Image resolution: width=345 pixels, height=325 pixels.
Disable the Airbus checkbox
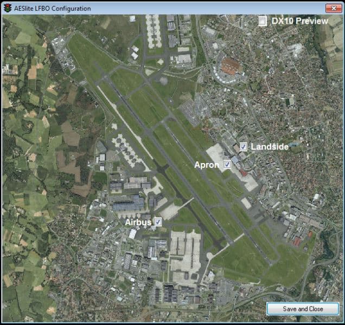(x=158, y=222)
